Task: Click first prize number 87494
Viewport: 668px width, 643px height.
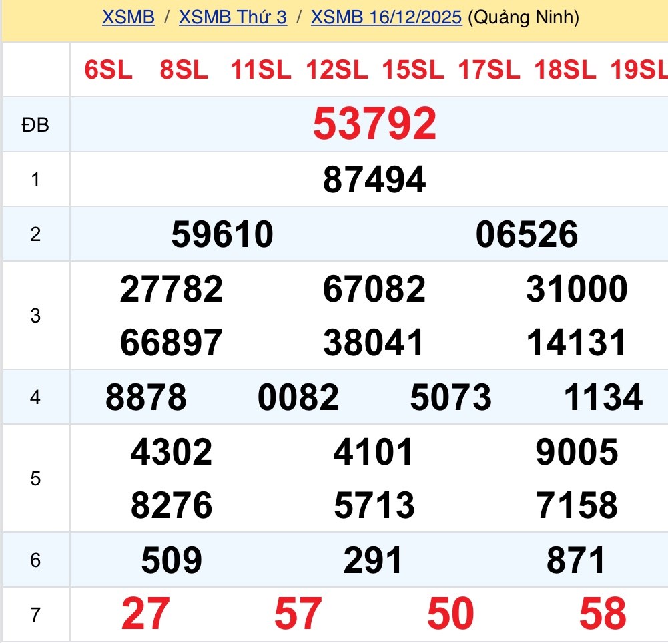Action: pos(374,180)
